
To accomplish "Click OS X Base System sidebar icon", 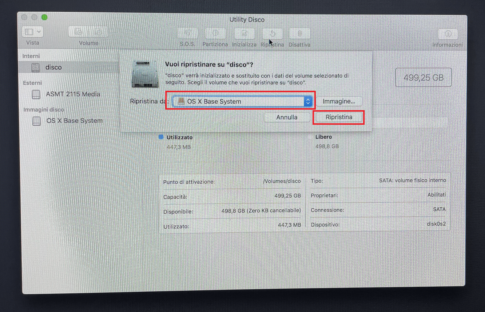I will (x=37, y=121).
